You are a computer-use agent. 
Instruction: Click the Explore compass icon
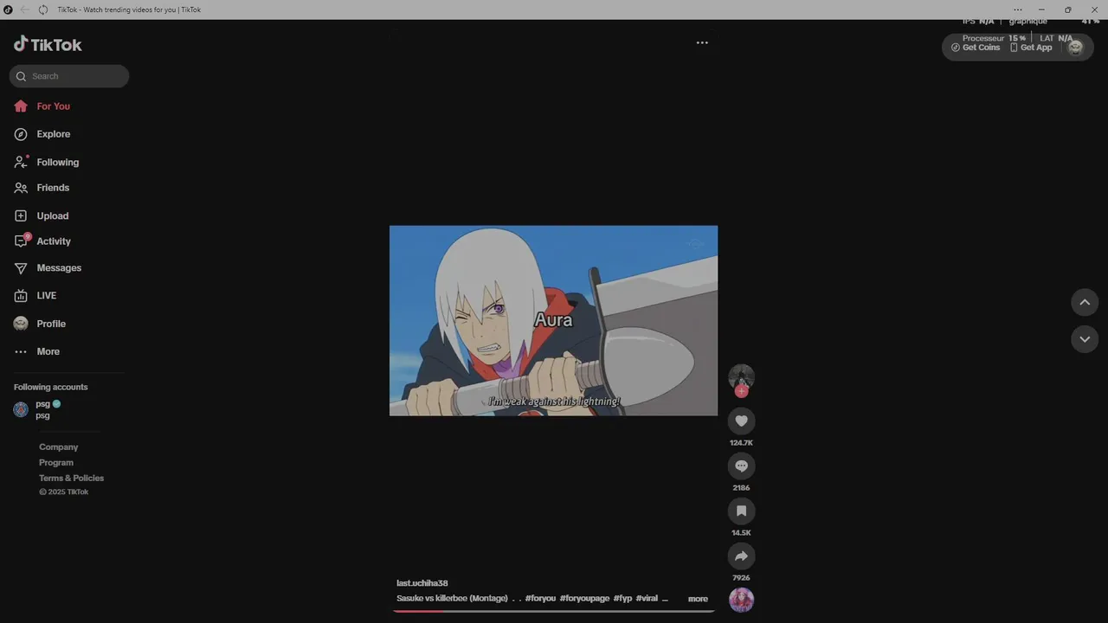click(x=21, y=134)
